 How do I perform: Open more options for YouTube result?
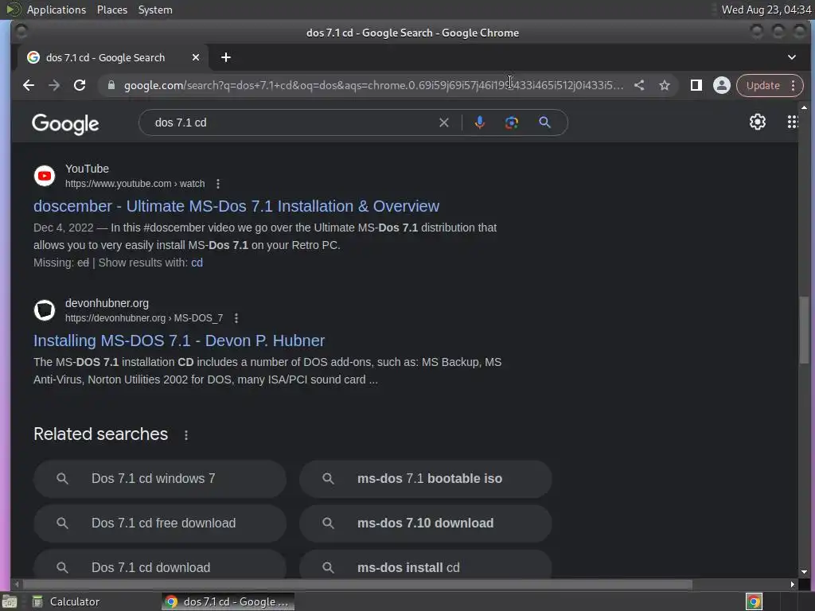(x=218, y=184)
